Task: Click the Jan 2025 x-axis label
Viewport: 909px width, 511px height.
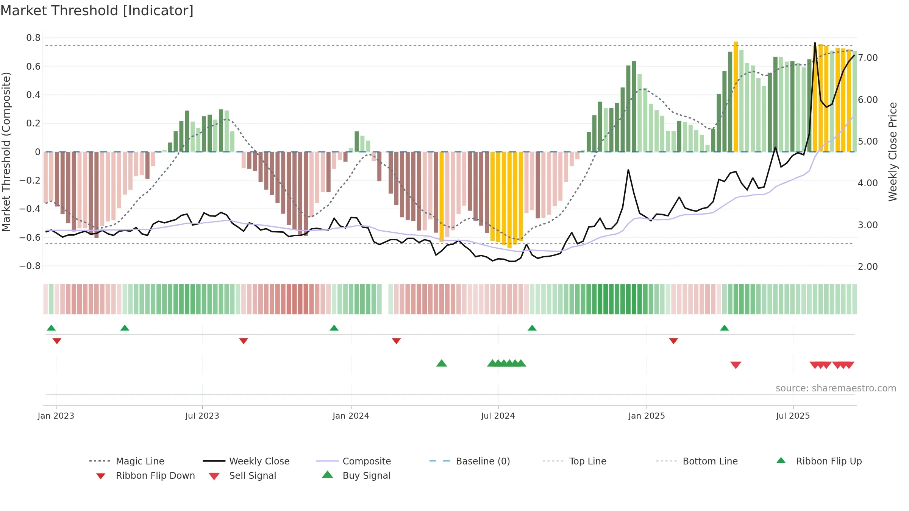Action: (x=647, y=416)
